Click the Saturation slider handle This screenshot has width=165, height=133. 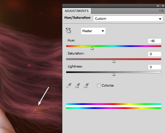pyautogui.click(x=114, y=62)
